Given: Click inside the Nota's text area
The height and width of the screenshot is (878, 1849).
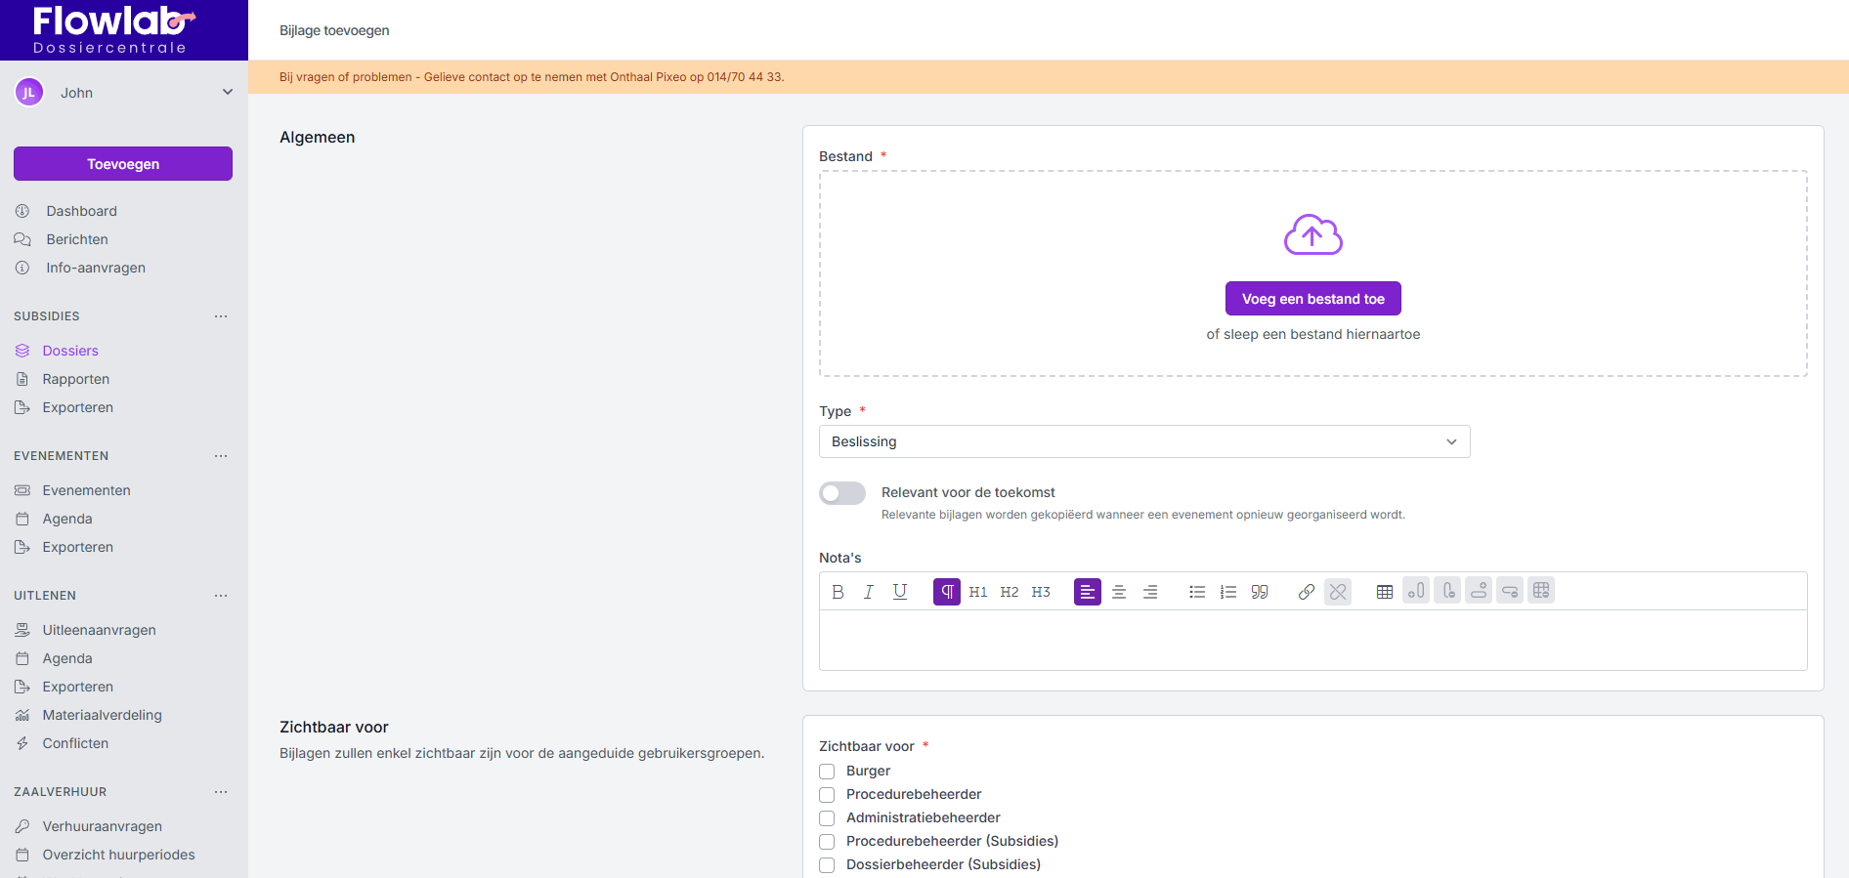Looking at the screenshot, I should [1312, 640].
